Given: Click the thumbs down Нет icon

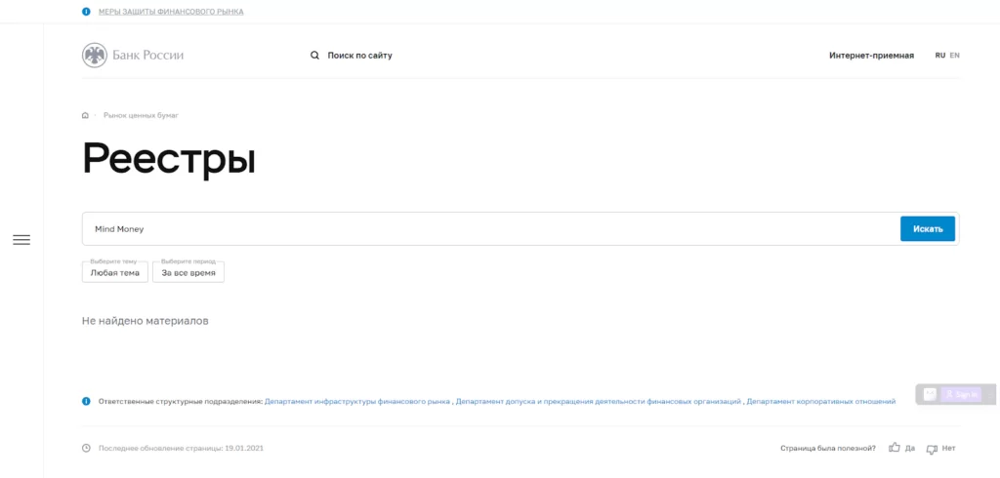Looking at the screenshot, I should pyautogui.click(x=932, y=449).
